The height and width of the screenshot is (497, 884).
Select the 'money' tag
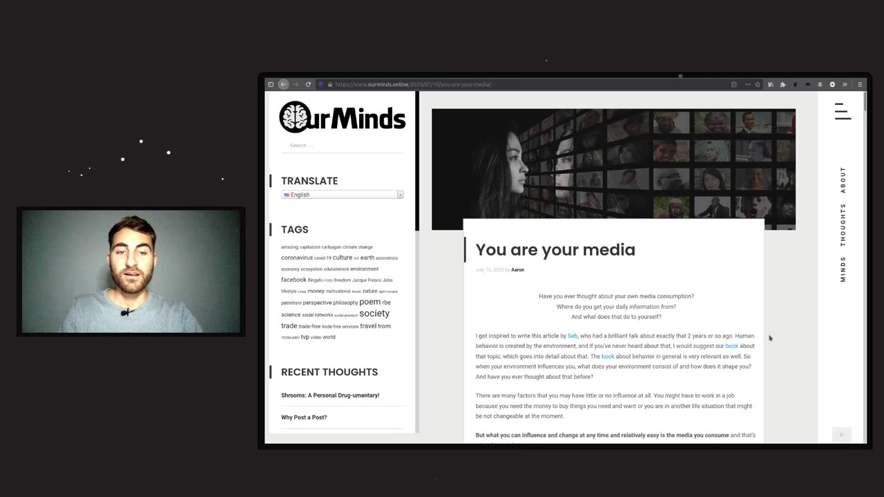click(316, 291)
